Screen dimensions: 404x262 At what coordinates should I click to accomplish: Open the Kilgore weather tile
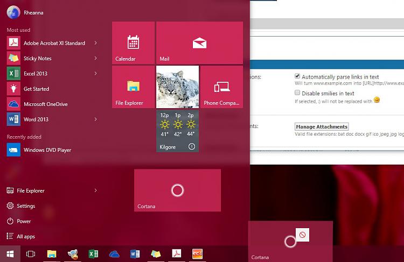(178, 131)
